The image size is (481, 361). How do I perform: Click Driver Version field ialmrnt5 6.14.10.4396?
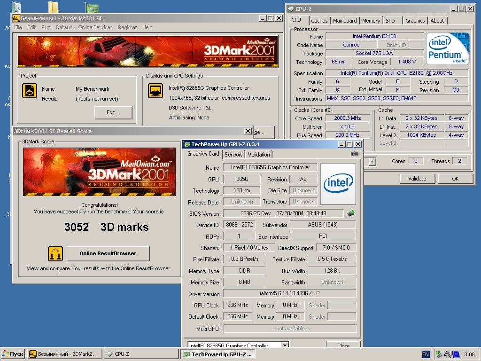click(289, 293)
